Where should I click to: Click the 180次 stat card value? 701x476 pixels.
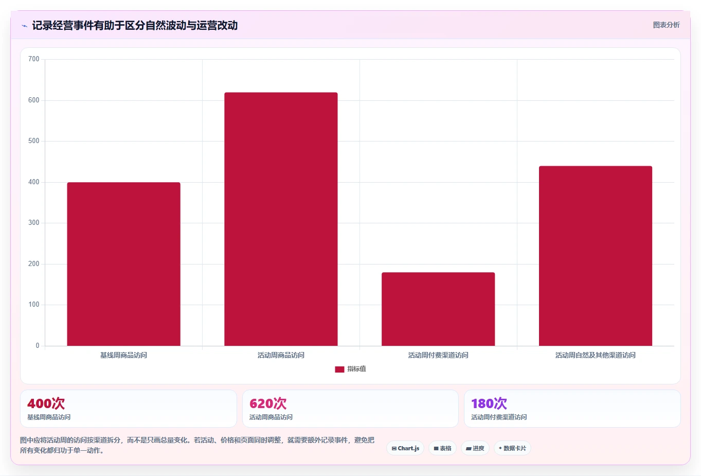489,403
